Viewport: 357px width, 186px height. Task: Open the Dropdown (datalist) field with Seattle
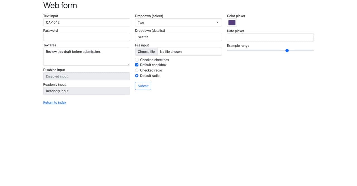178,37
